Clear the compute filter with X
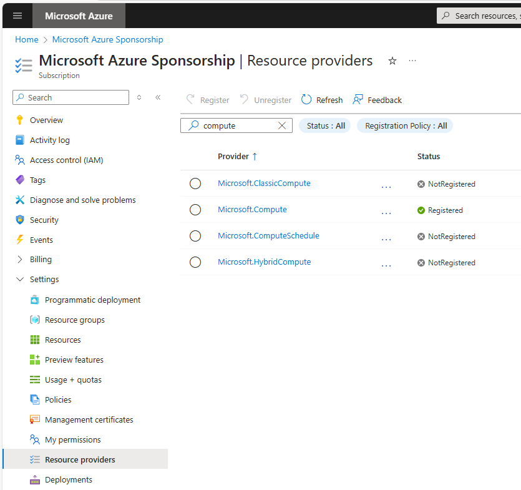The width and height of the screenshot is (521, 490). click(282, 125)
